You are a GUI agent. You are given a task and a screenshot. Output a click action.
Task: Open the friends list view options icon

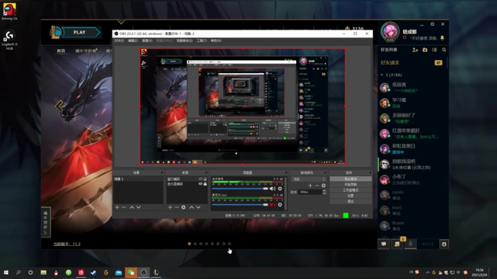[x=434, y=50]
